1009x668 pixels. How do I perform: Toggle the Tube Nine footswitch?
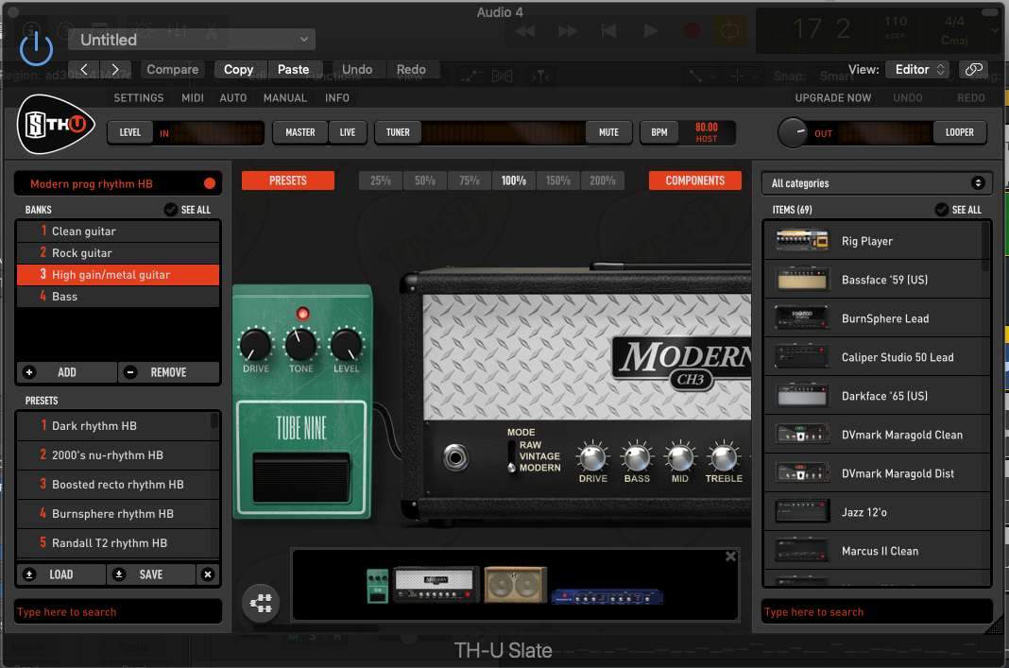tap(301, 475)
